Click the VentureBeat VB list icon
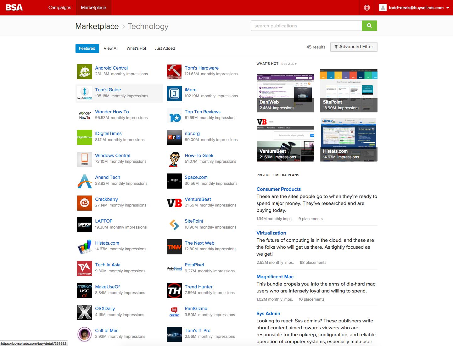Image resolution: width=453 pixels, height=346 pixels. coord(174,203)
